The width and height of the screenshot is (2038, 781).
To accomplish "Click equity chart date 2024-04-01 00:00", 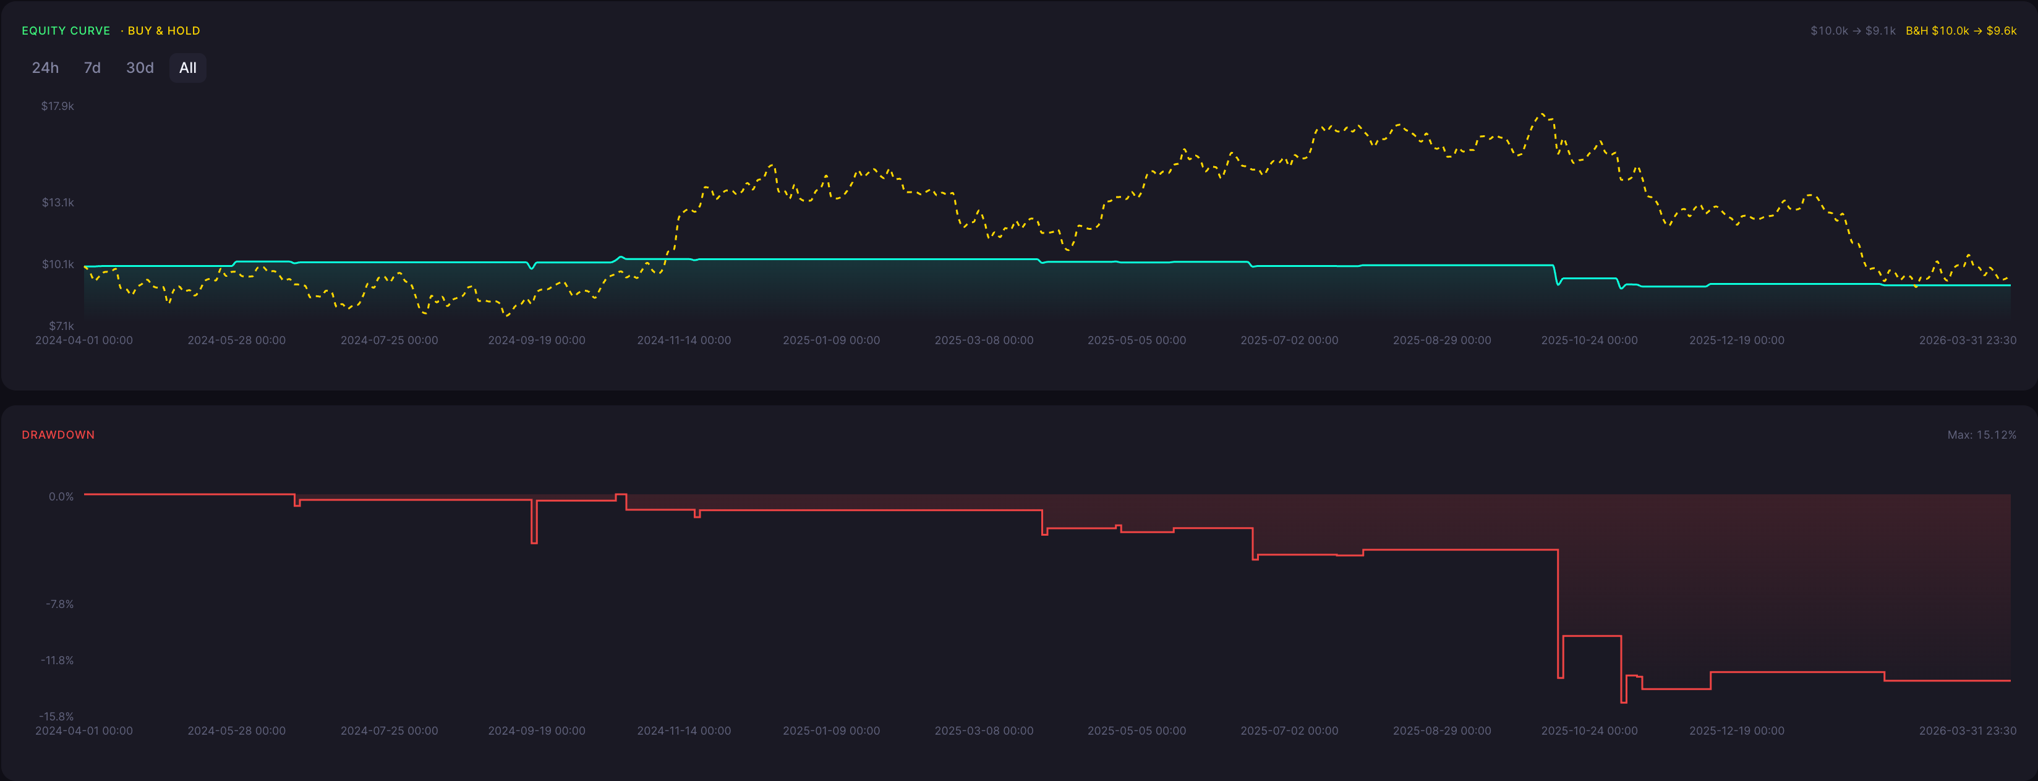I will [x=84, y=340].
